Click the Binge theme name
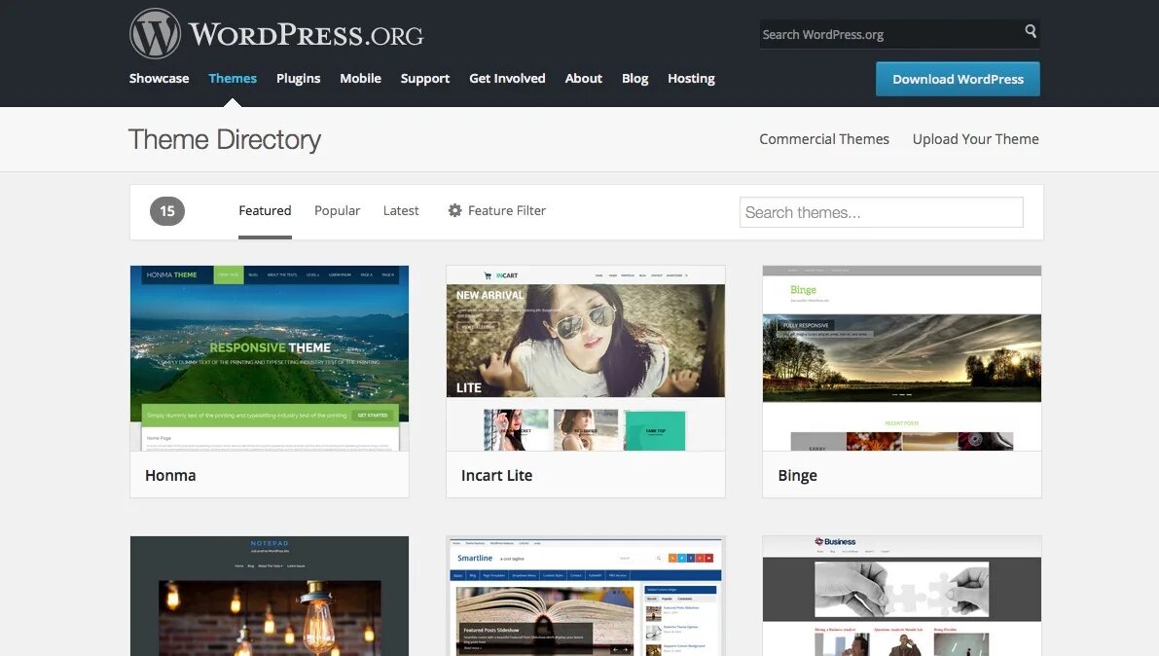Screen dimensions: 1159x656 click(798, 476)
